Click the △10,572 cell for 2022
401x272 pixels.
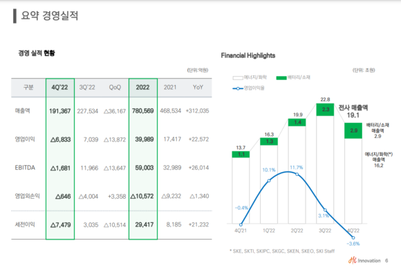coord(142,196)
